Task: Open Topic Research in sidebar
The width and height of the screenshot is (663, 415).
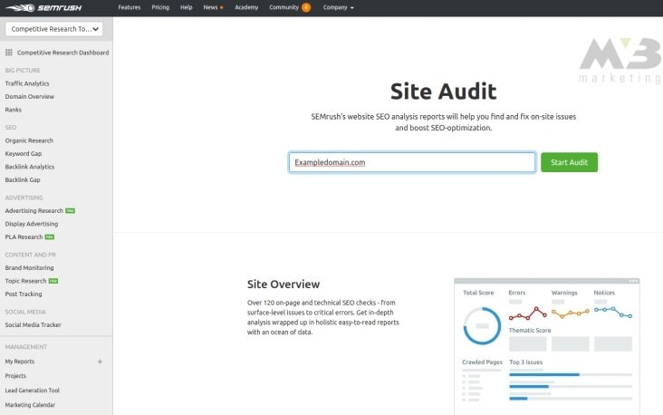Action: [x=25, y=281]
